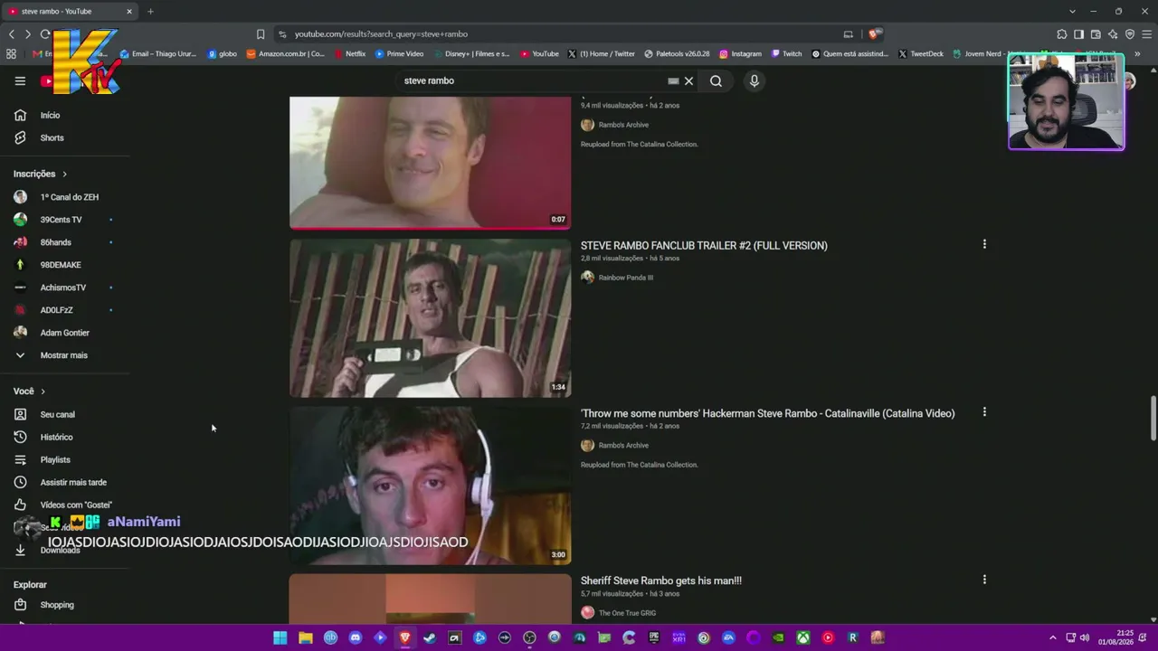
Task: Expand the Você section
Action: coord(29,391)
